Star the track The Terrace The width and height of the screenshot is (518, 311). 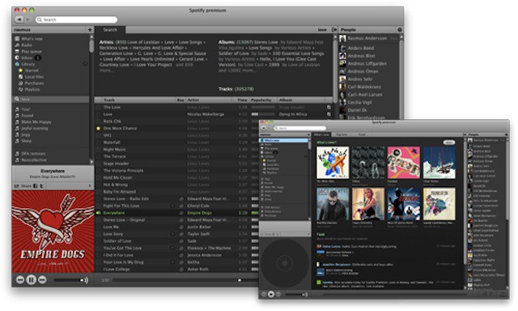click(98, 156)
